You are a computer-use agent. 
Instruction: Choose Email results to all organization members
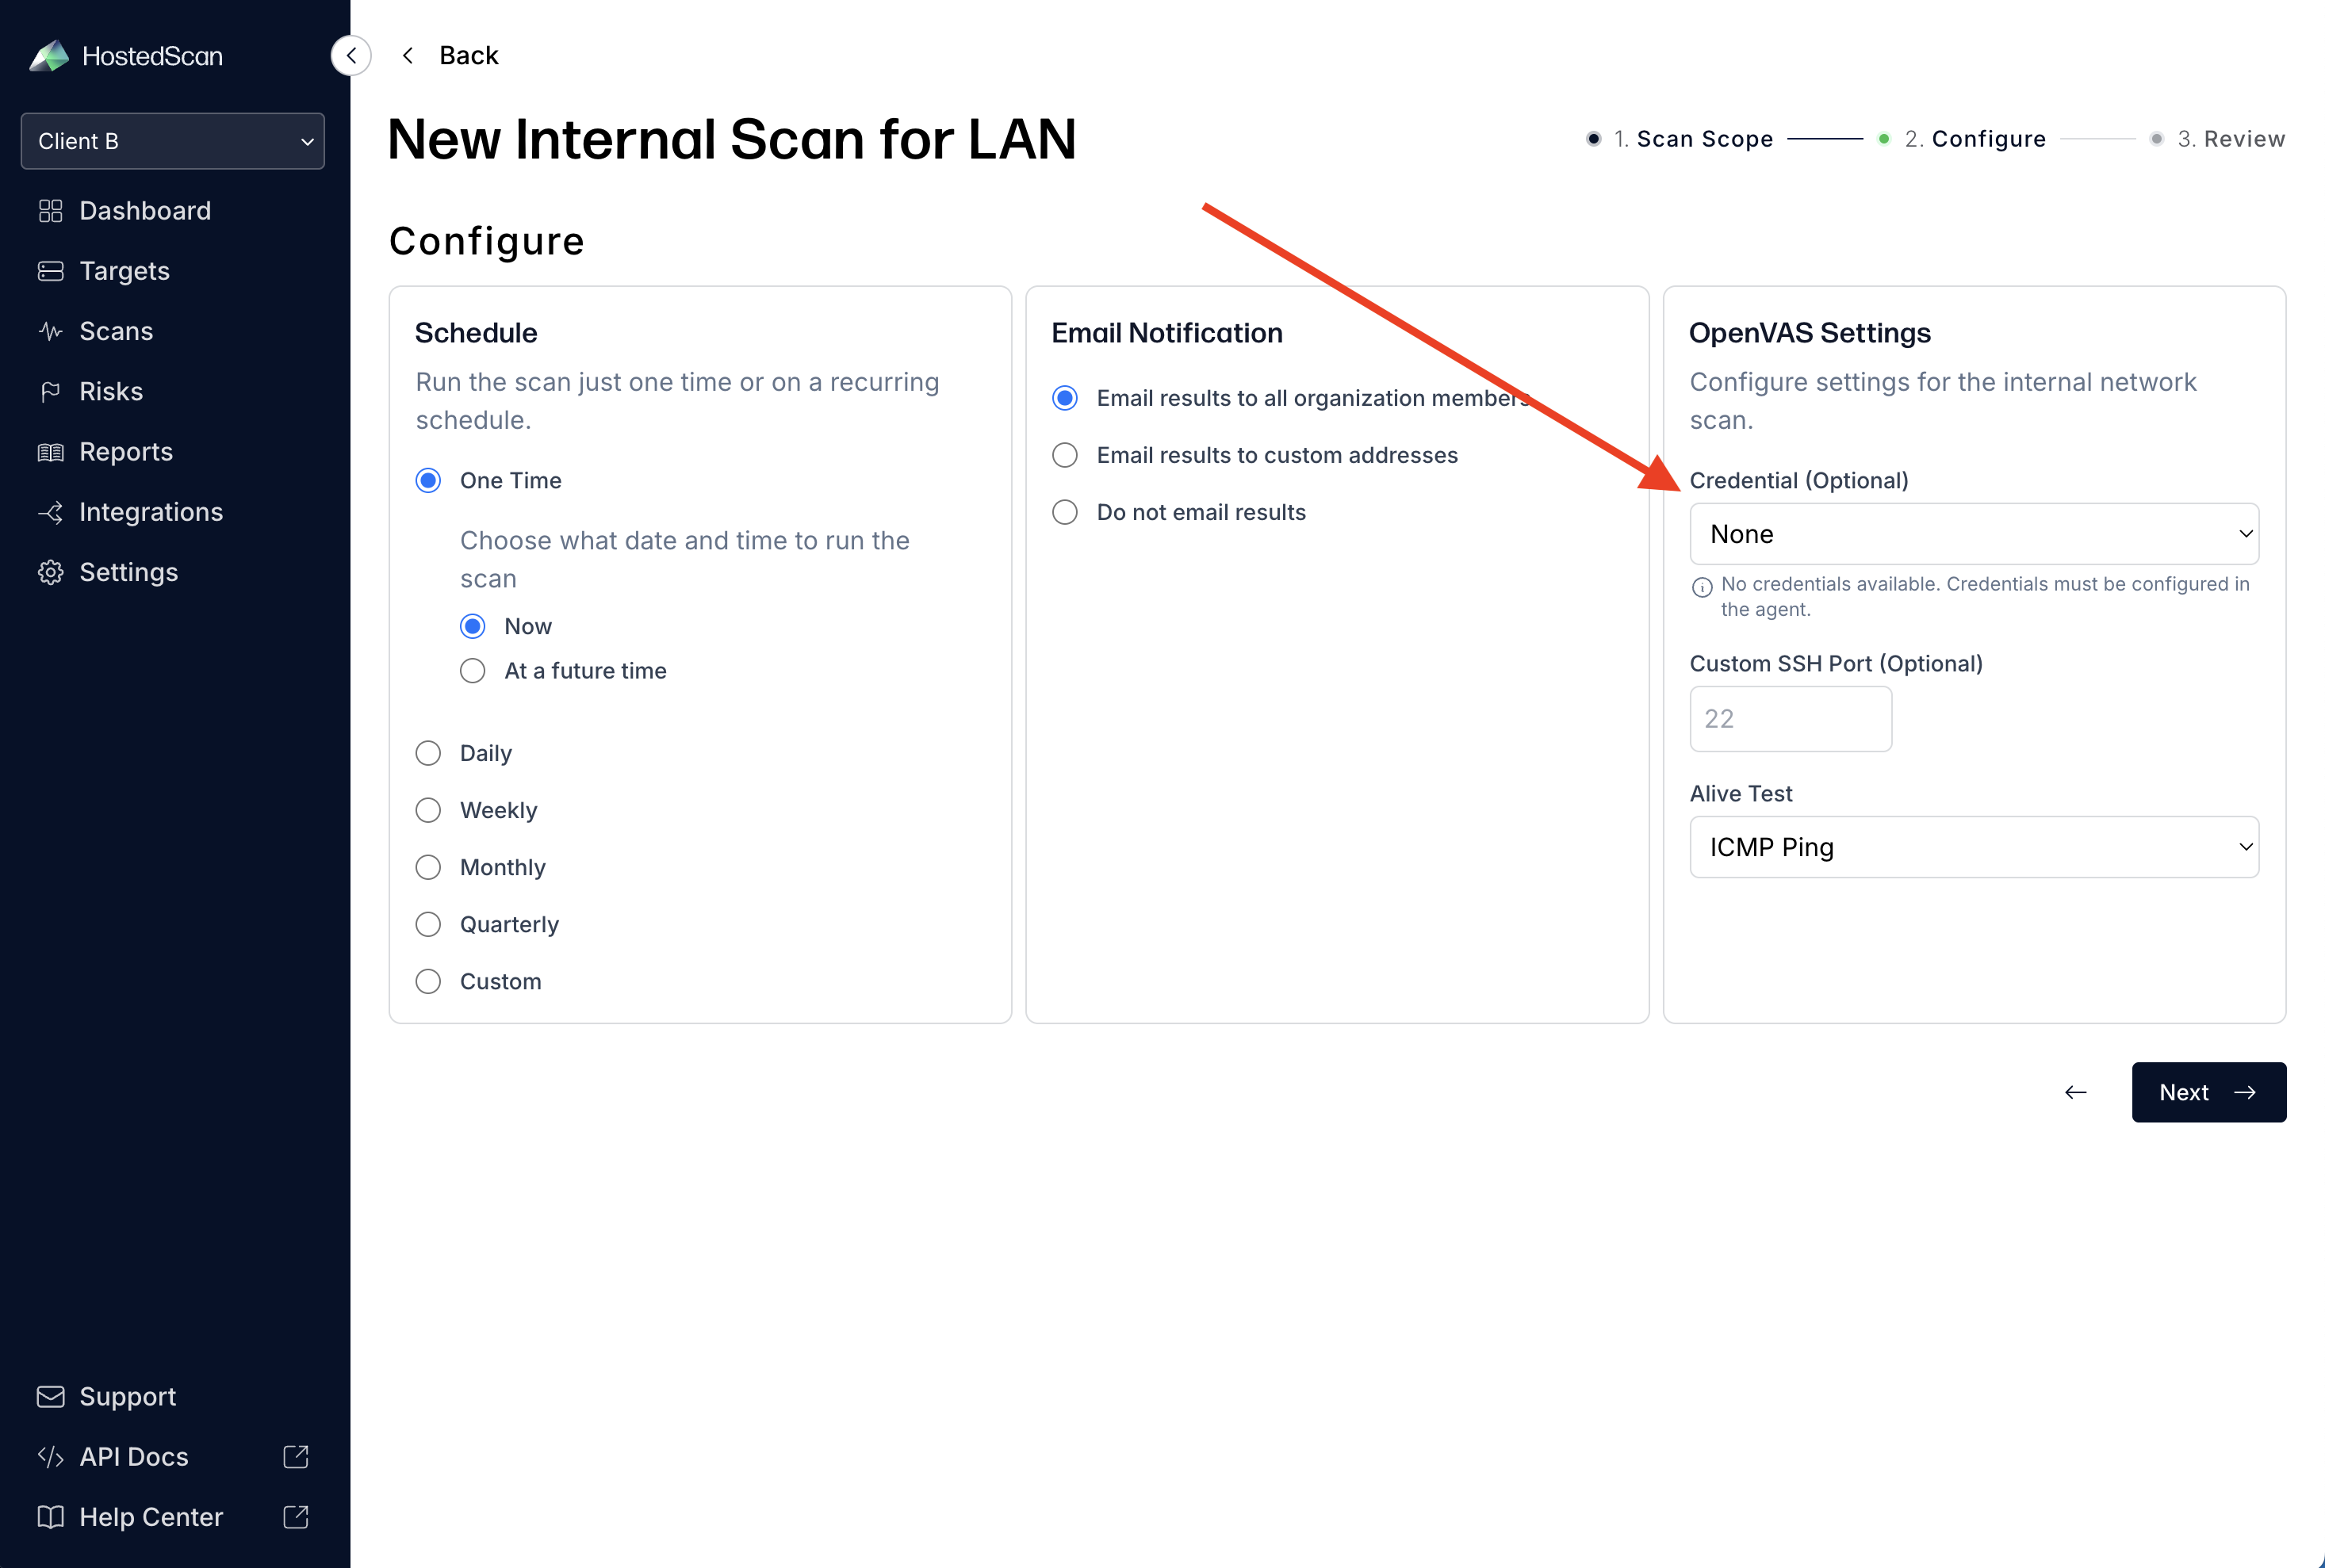point(1064,398)
